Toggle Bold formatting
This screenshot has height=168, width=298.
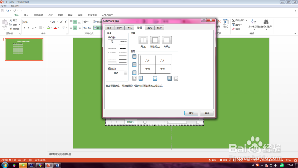pos(24,28)
